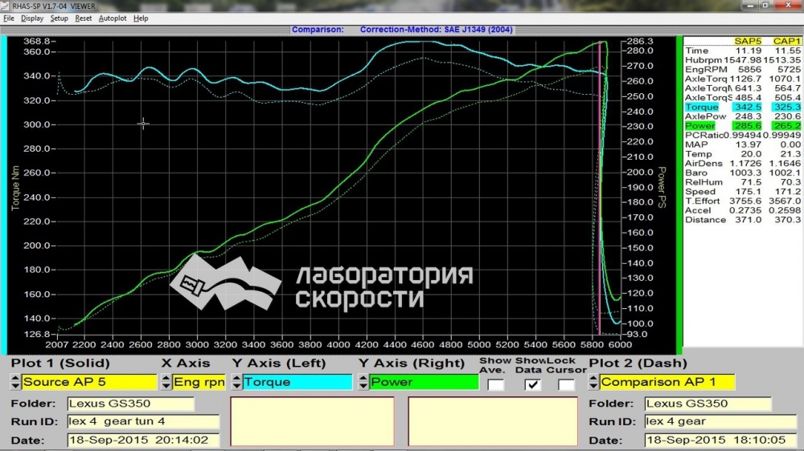Click the RHAS-SP application icon in title bar
Screen dimensions: 804x451
(6, 6)
